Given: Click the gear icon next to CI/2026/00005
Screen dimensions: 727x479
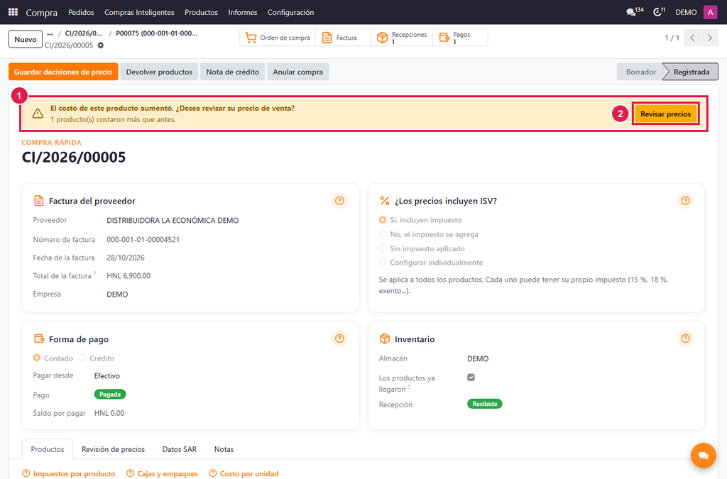Looking at the screenshot, I should [101, 45].
